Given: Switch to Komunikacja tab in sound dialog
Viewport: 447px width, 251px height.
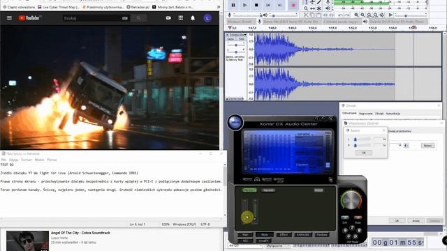Looking at the screenshot, I should (x=393, y=114).
